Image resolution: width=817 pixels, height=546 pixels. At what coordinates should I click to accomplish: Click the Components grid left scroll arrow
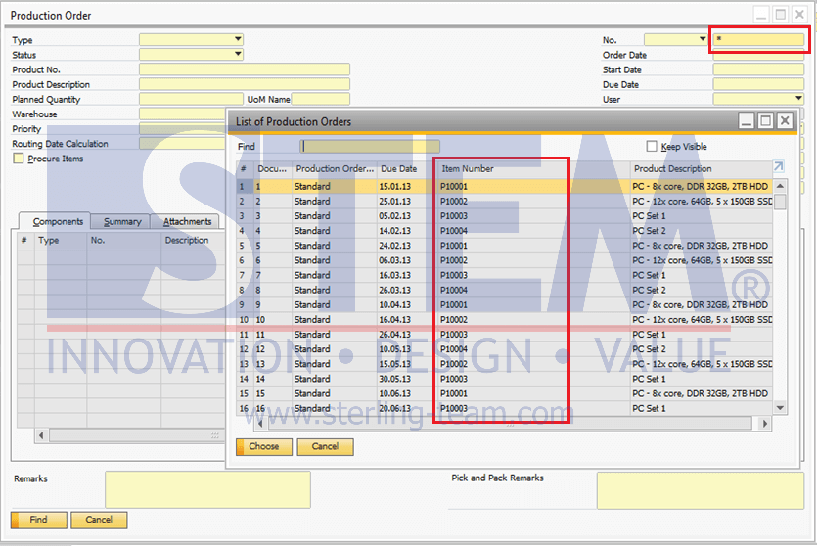[40, 435]
